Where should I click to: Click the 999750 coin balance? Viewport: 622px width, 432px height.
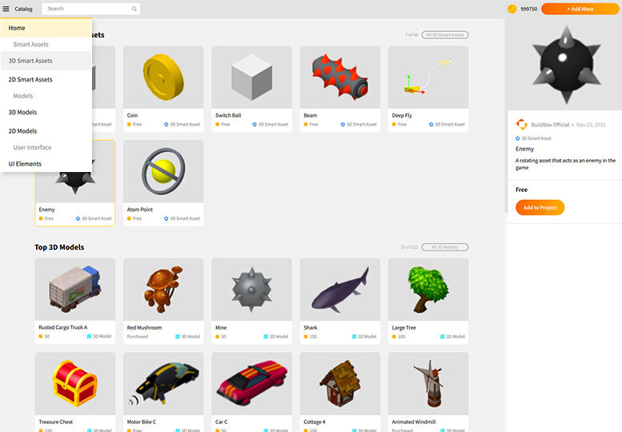click(529, 9)
